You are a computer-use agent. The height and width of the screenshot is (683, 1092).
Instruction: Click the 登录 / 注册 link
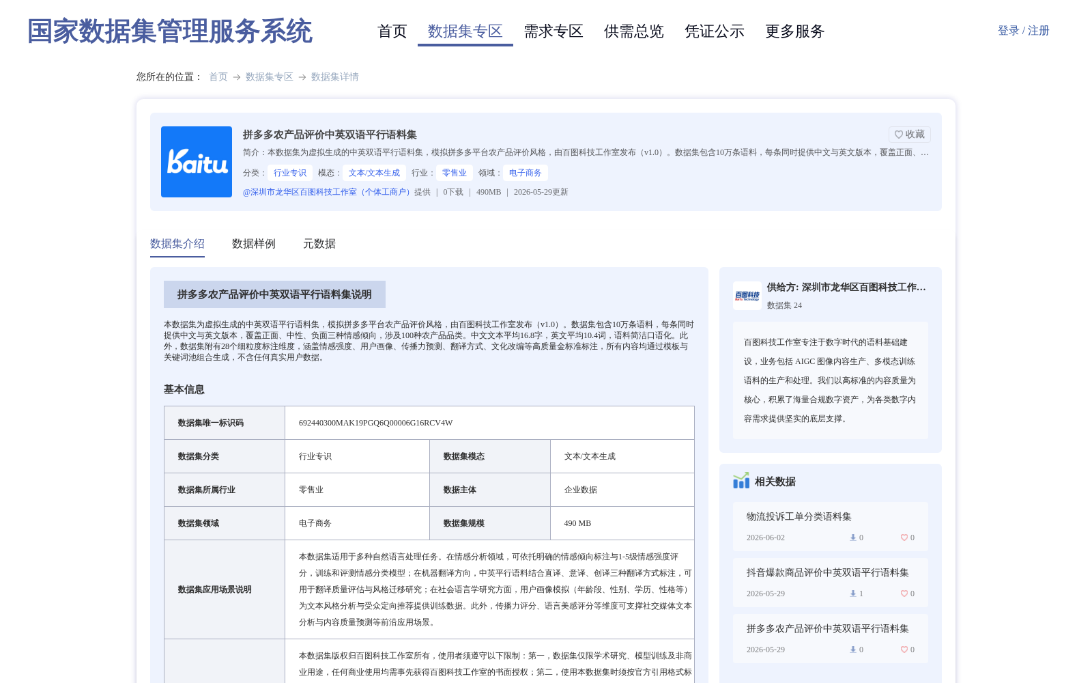click(1024, 31)
